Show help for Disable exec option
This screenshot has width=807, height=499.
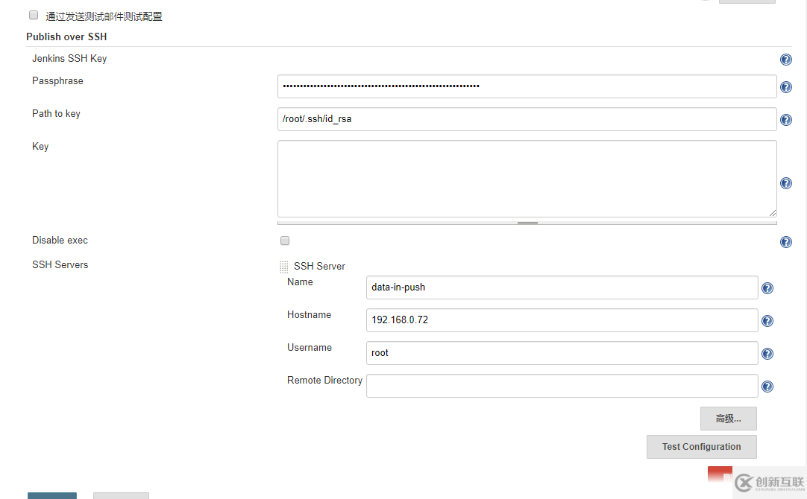tap(785, 242)
